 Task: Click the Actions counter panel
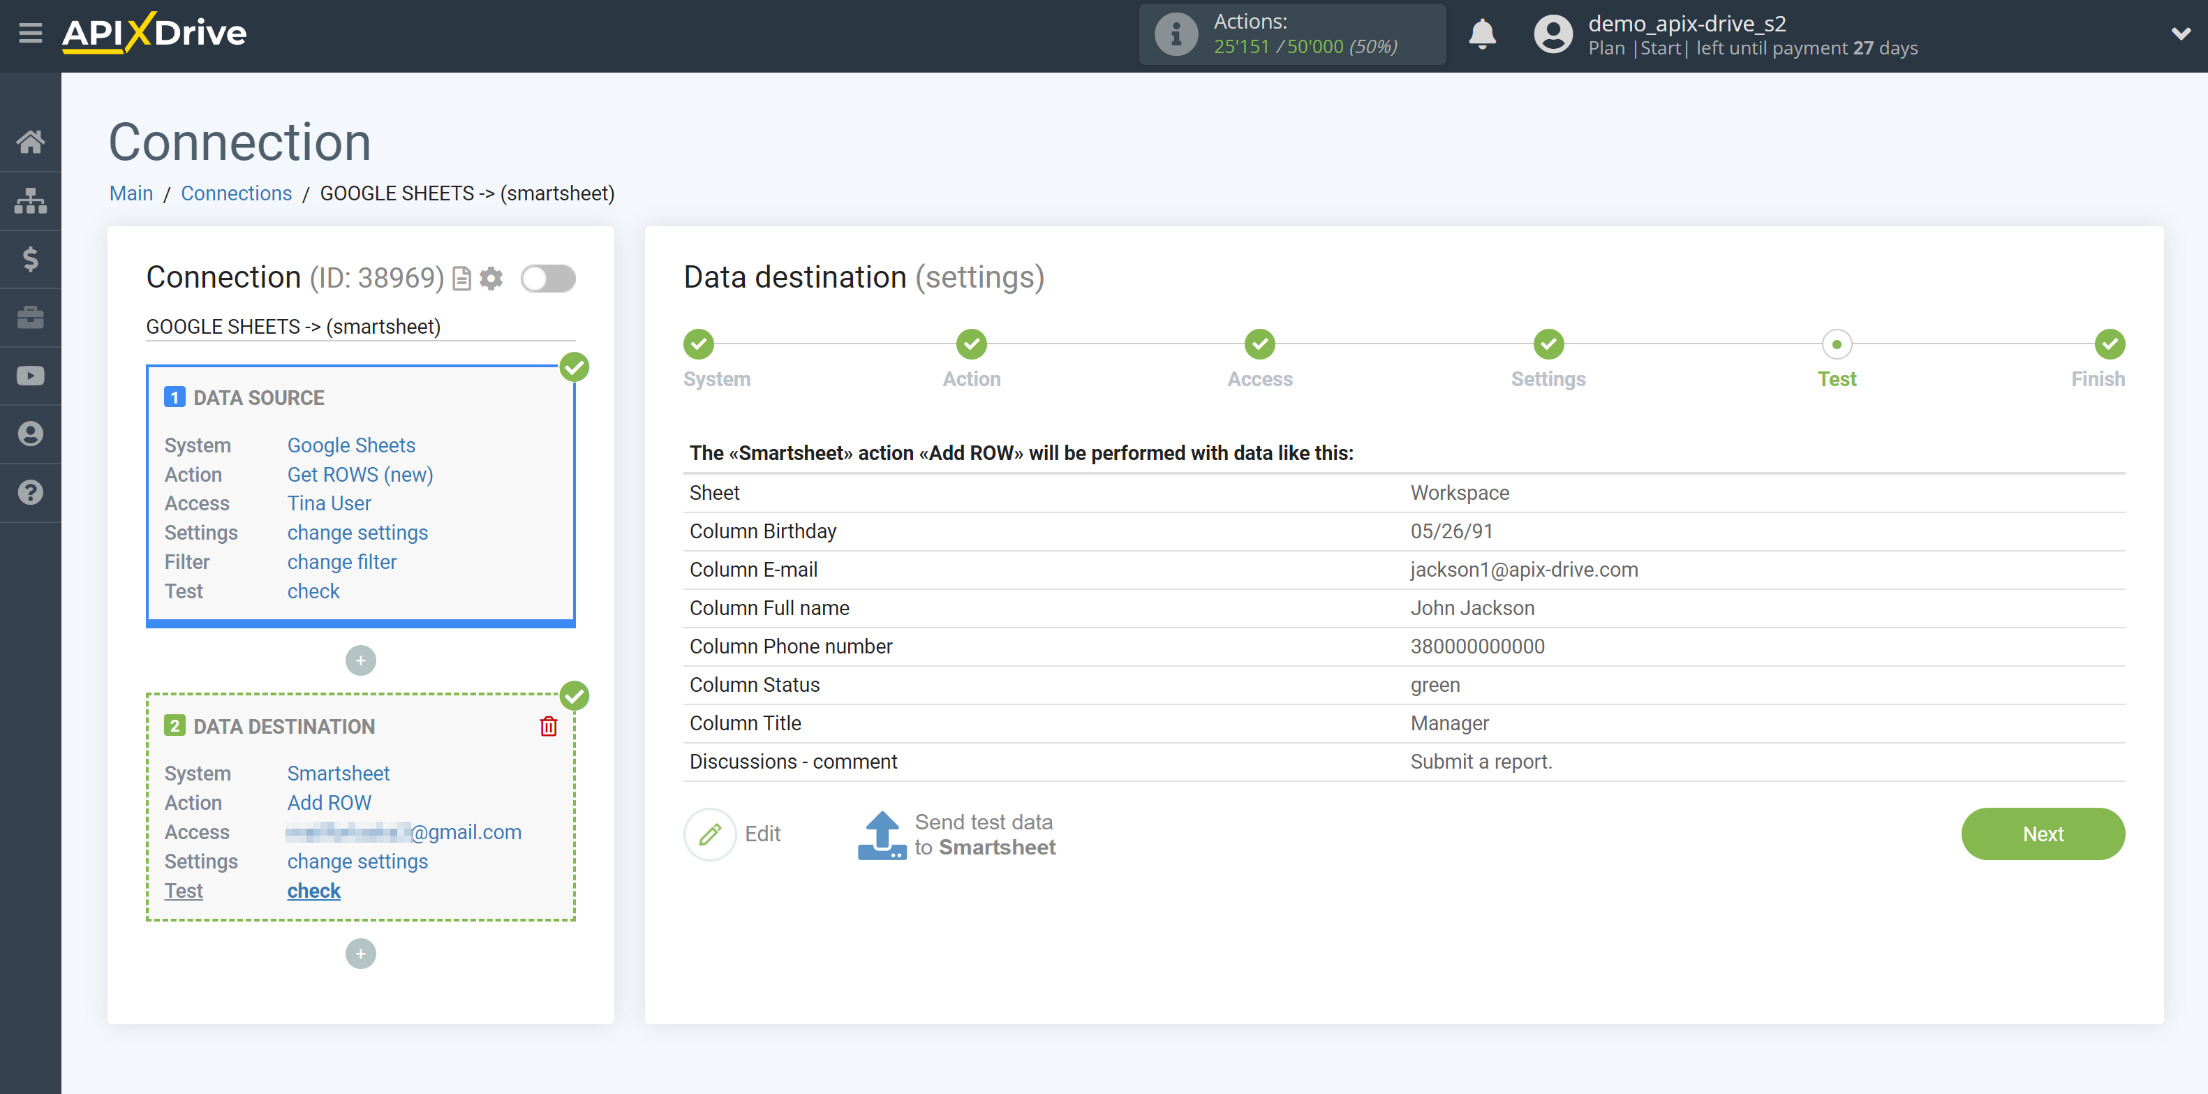pyautogui.click(x=1293, y=34)
